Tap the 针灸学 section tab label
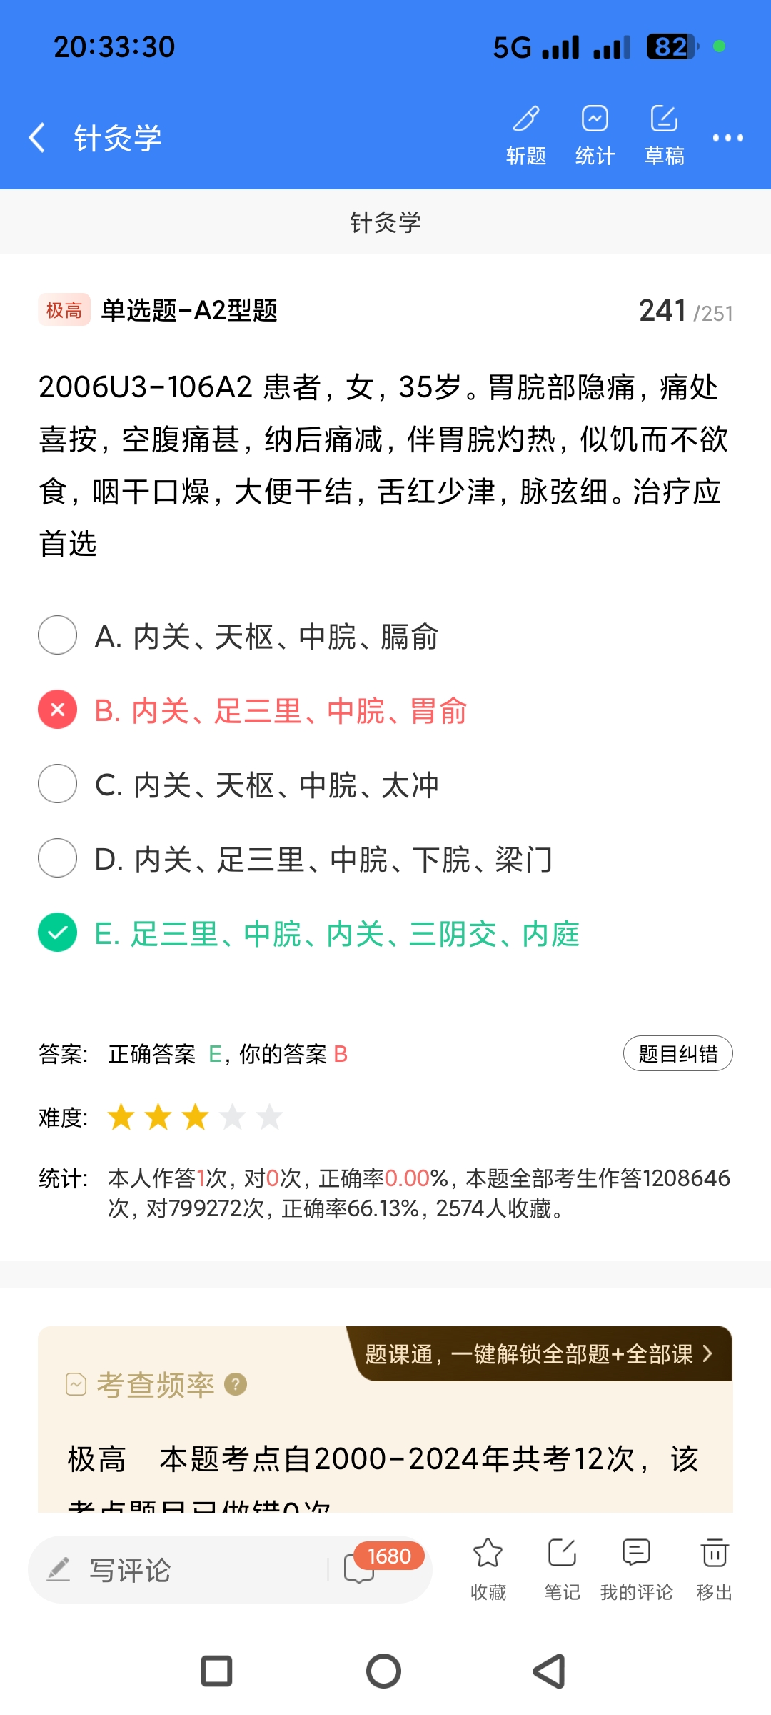Image resolution: width=771 pixels, height=1715 pixels. (x=385, y=222)
